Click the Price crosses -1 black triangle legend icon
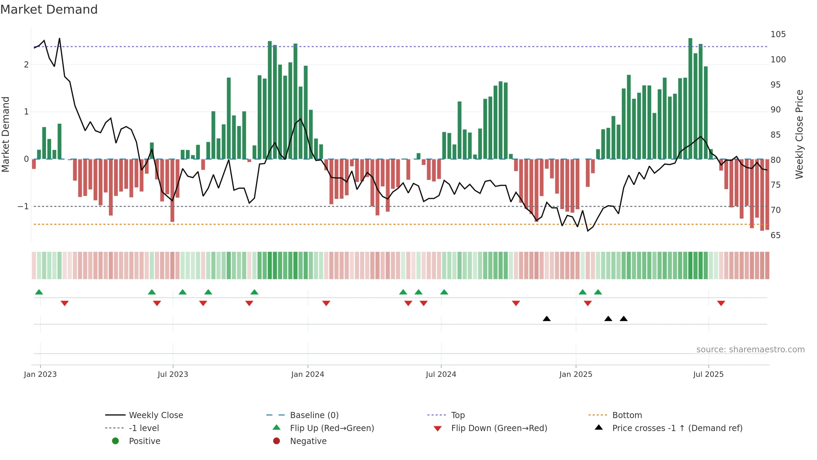Image resolution: width=817 pixels, height=460 pixels. coord(599,427)
